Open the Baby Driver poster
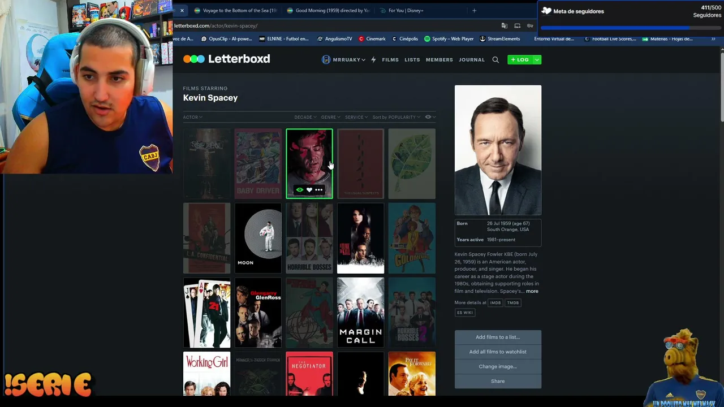Screen dimensions: 724x407 258,164
